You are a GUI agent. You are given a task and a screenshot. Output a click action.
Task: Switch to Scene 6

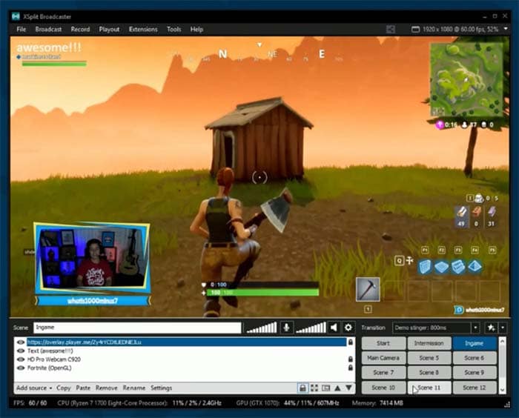point(475,358)
